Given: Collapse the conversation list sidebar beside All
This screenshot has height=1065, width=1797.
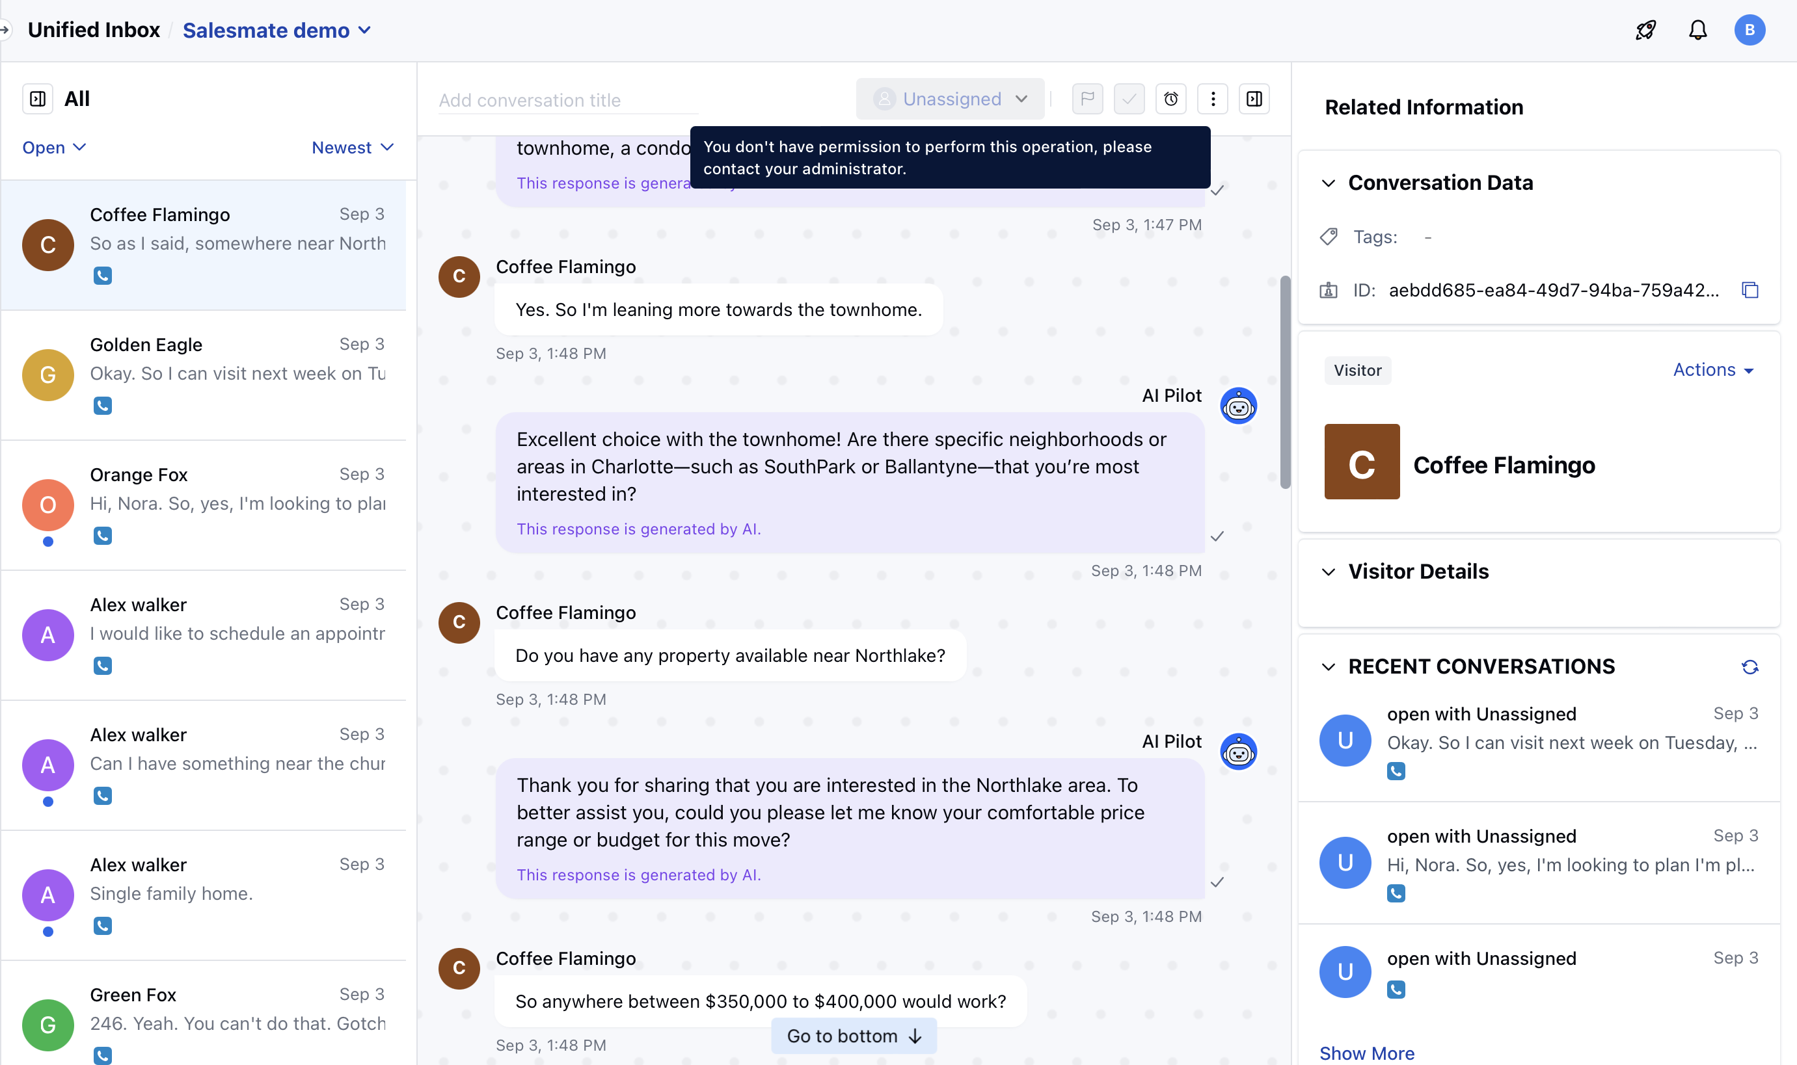Looking at the screenshot, I should (x=38, y=98).
